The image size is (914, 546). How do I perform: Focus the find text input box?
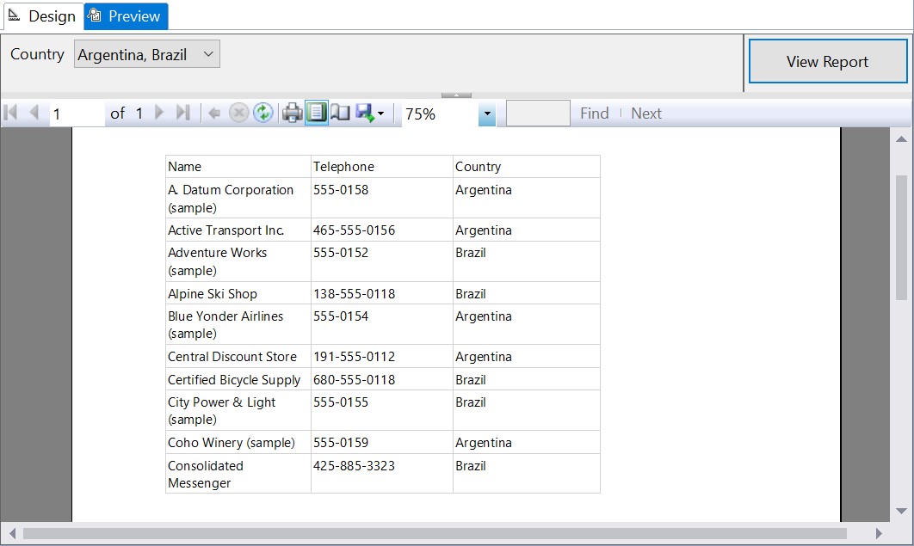tap(538, 113)
